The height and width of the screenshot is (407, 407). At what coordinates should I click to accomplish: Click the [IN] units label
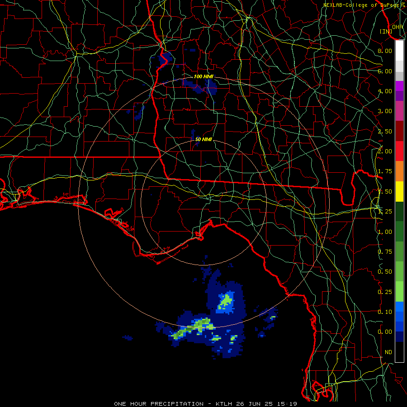tap(386, 31)
